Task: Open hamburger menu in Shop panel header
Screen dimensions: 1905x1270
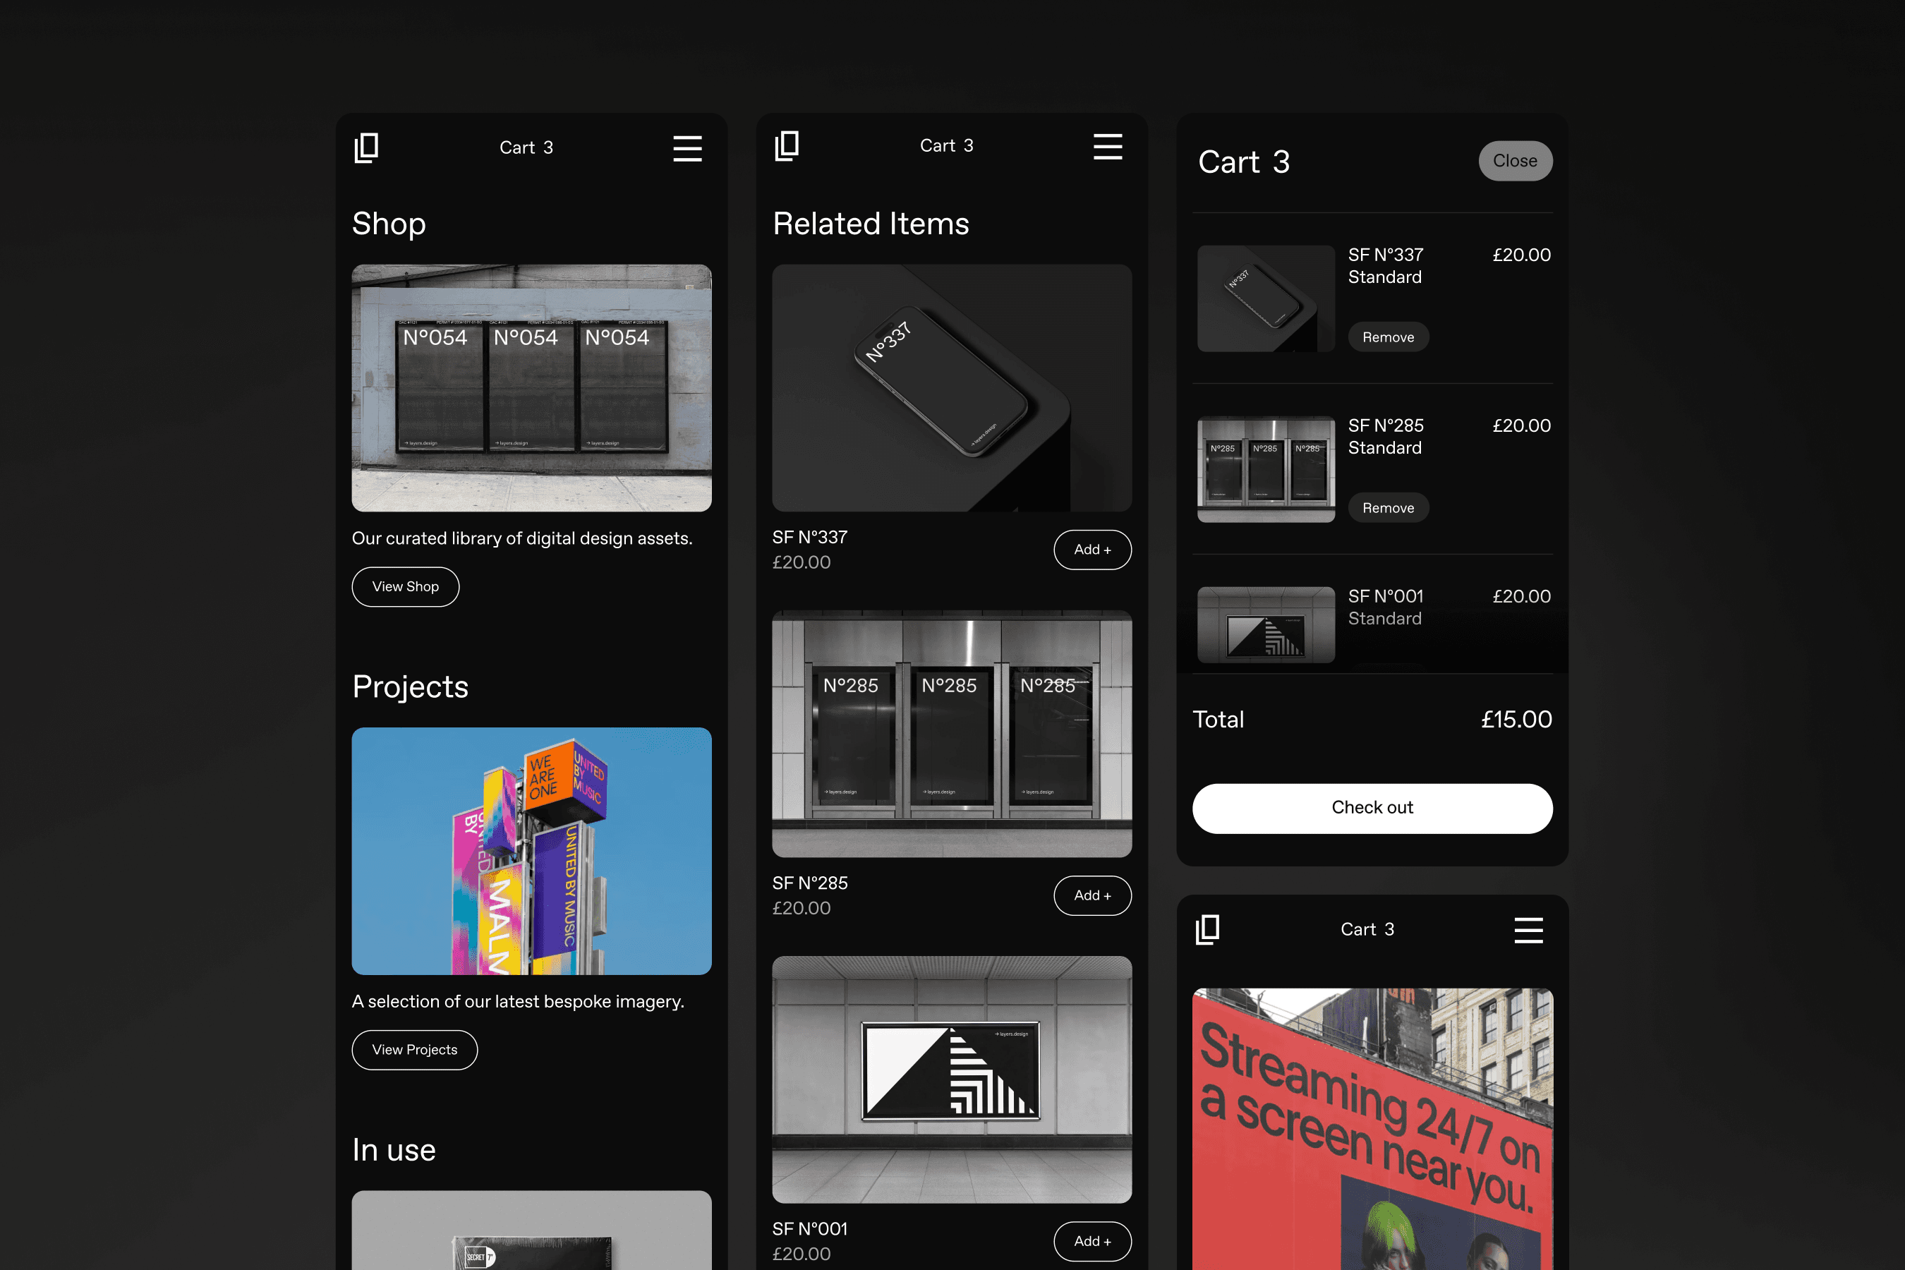Action: click(687, 148)
